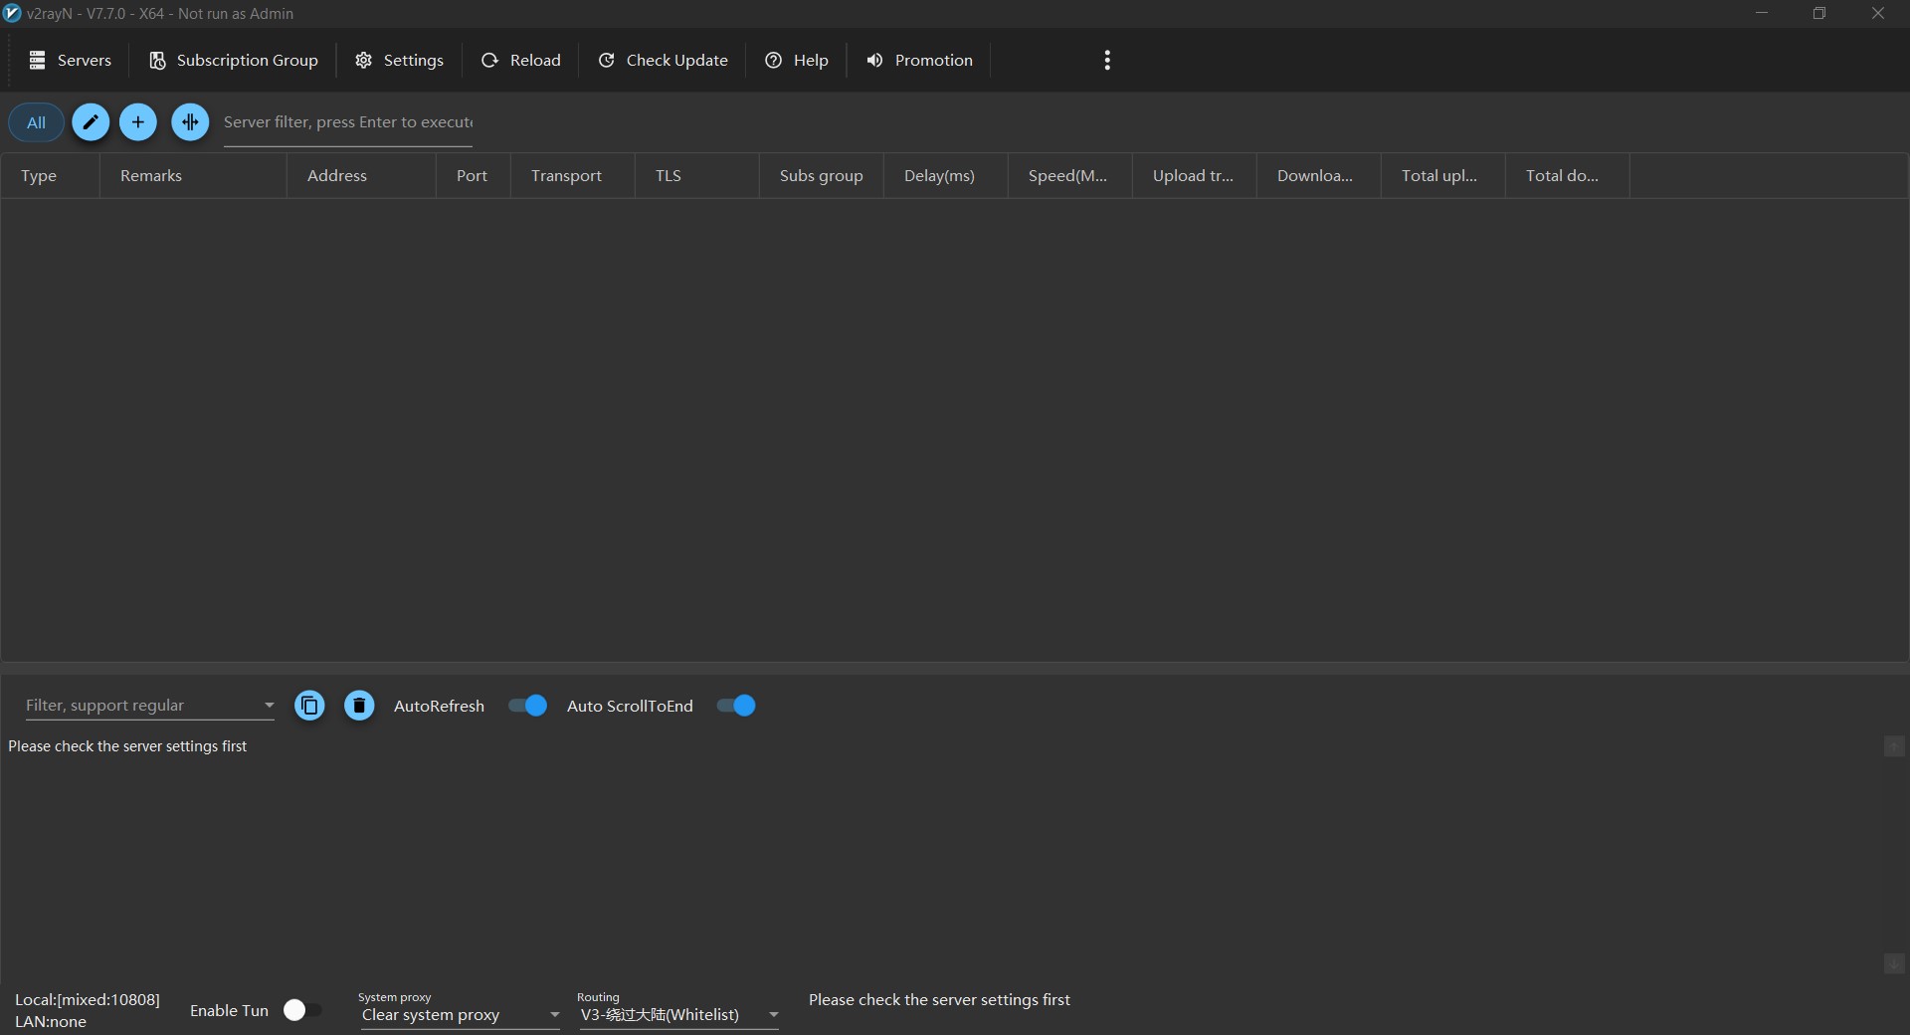Click the plus add subscription icon
The width and height of the screenshot is (1910, 1035).
tap(138, 122)
